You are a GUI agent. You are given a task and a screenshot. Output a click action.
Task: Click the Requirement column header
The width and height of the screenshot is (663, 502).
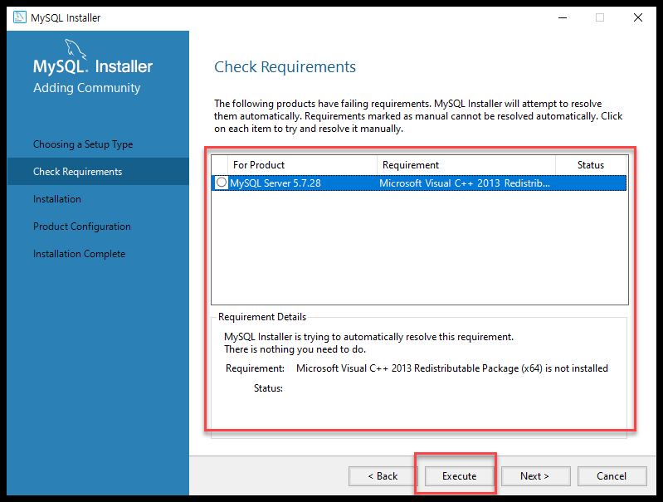tap(466, 165)
